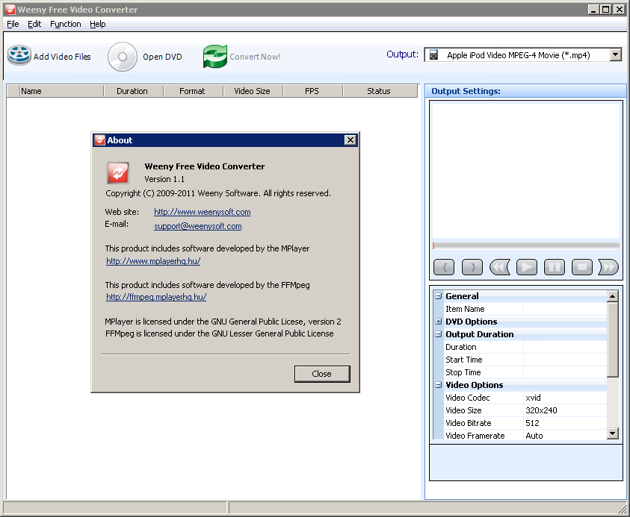Open the Output format dropdown
The height and width of the screenshot is (517, 630).
click(614, 54)
